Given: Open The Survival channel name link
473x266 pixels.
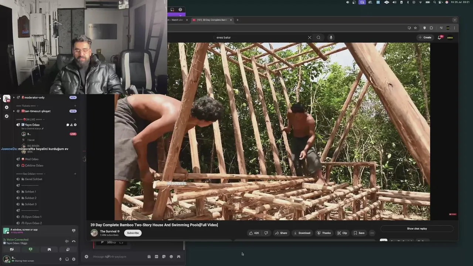Looking at the screenshot, I should click(x=108, y=231).
